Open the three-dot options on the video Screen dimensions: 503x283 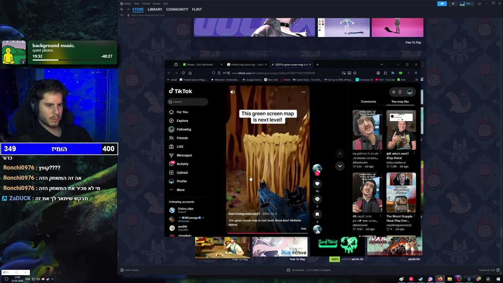[303, 92]
